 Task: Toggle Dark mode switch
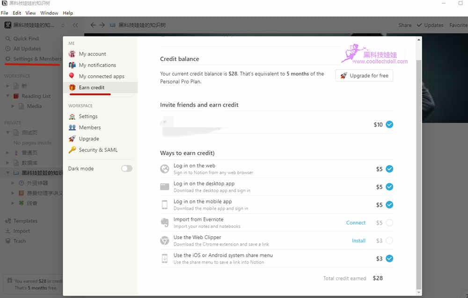coord(126,168)
